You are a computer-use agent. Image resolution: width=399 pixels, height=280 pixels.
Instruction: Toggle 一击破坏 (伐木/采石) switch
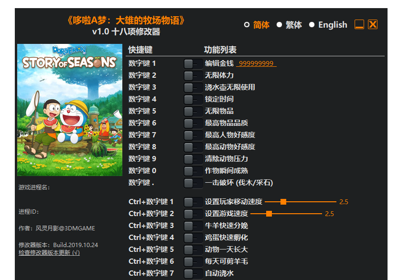(193, 183)
